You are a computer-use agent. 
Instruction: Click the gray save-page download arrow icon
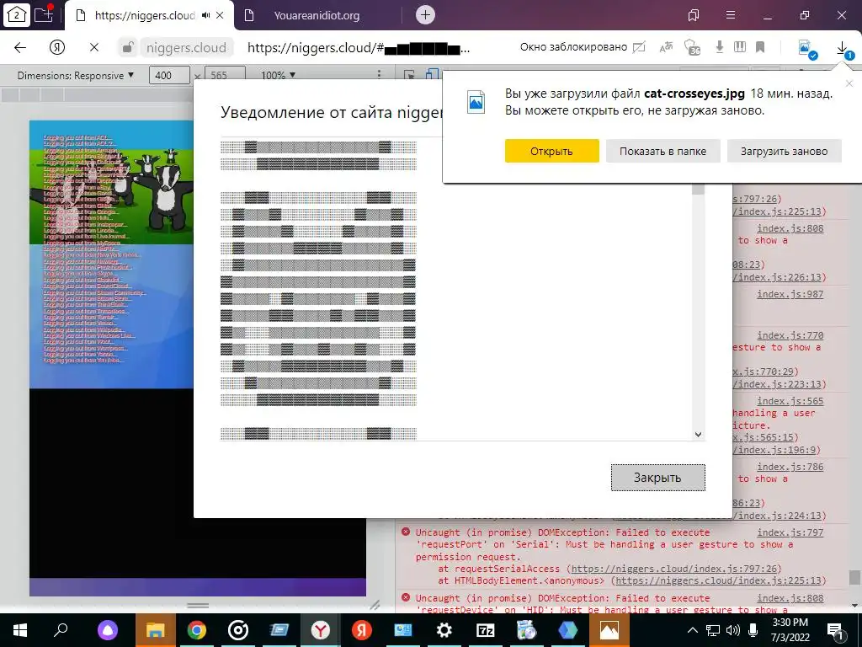[x=719, y=47]
